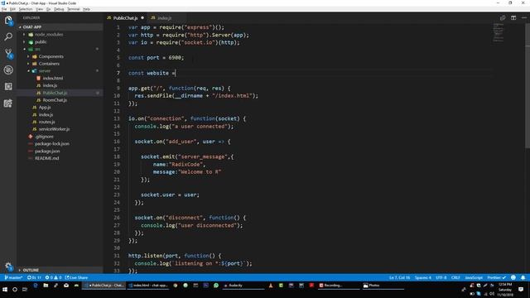Open the Help menu
The image size is (530, 298).
[86, 9]
